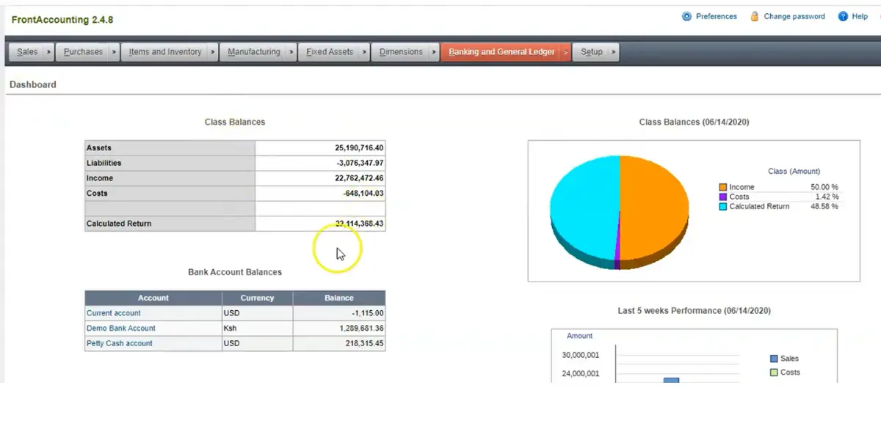Viewport: 881px width, 440px height.
Task: Click the Income value 22,762,472.46
Action: (x=359, y=178)
